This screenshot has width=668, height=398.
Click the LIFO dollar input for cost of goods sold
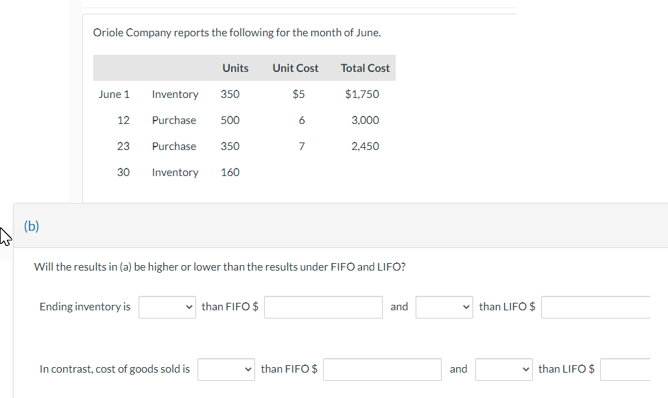(634, 369)
